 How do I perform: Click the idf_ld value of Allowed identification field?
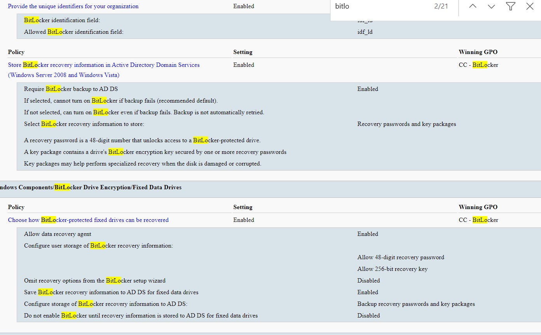(x=365, y=32)
